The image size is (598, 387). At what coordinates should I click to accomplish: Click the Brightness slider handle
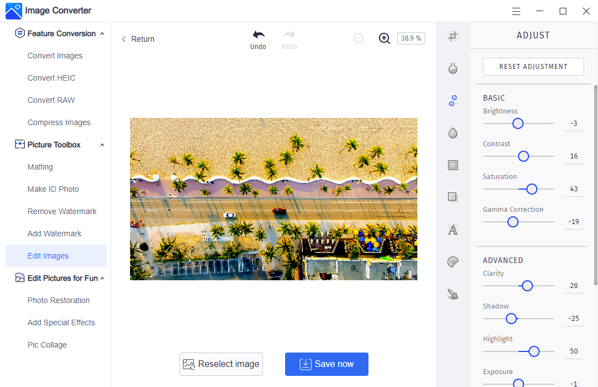(x=518, y=123)
